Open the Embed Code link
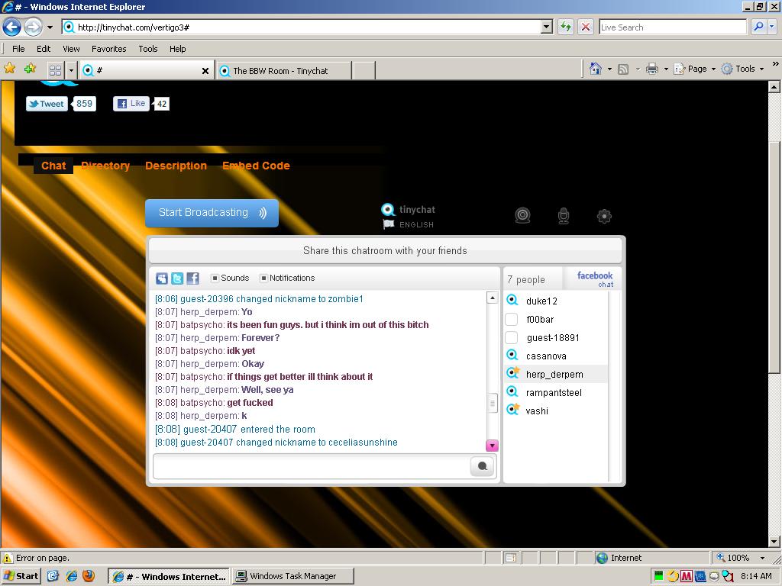782x586 pixels. point(256,166)
